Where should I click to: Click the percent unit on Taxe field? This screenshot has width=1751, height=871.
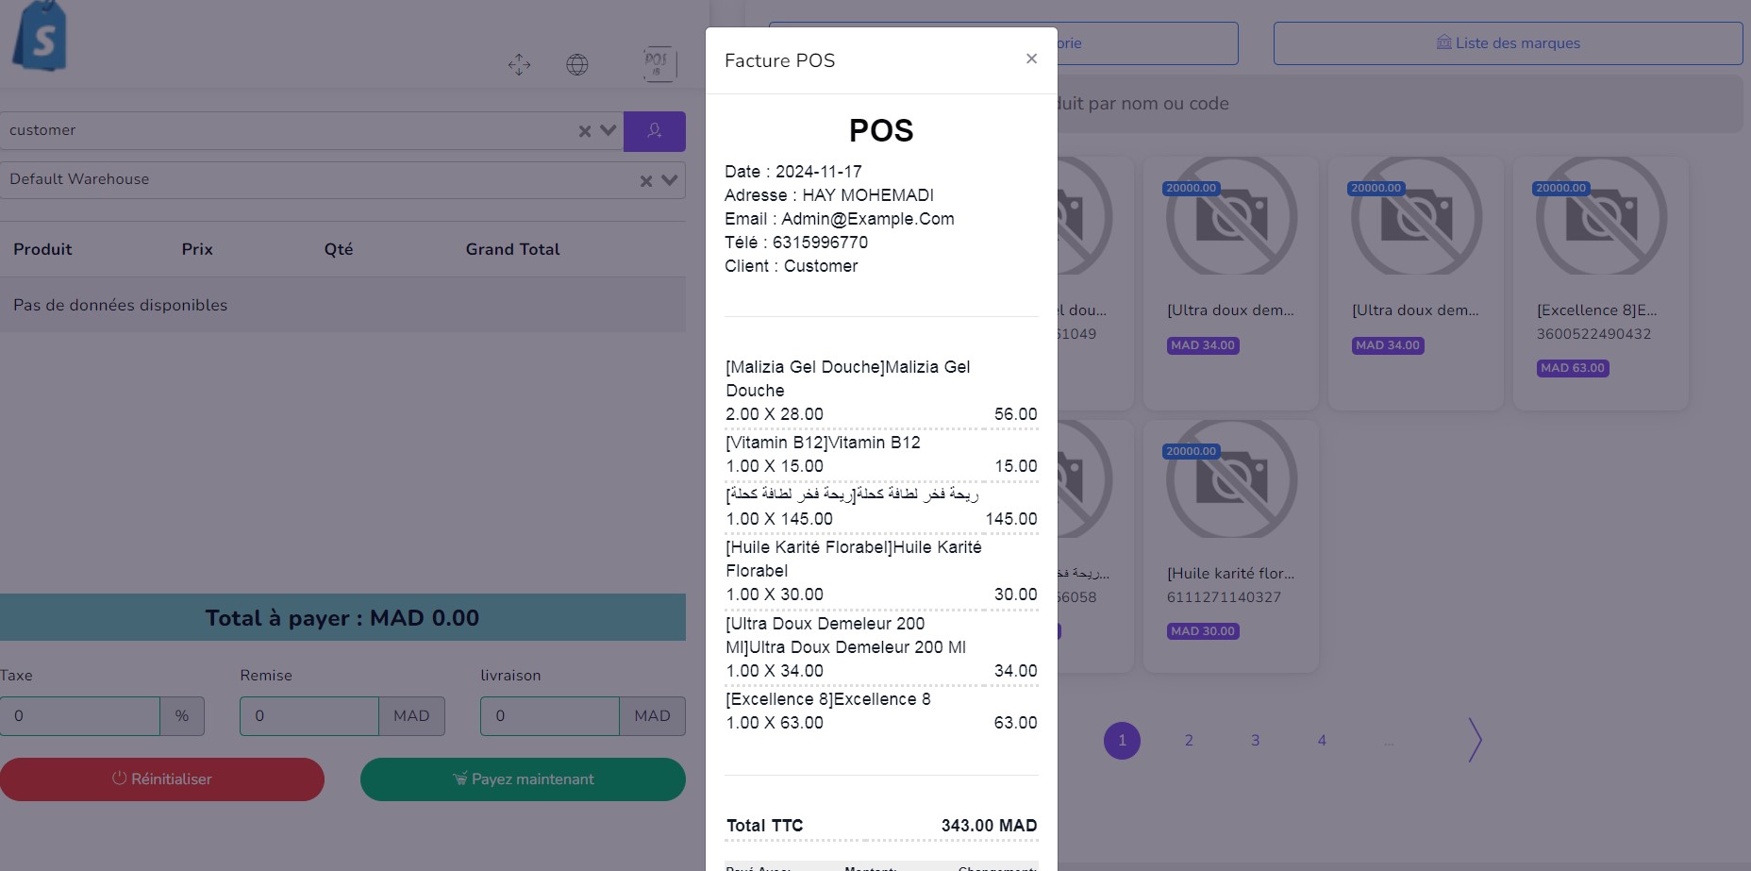click(182, 716)
